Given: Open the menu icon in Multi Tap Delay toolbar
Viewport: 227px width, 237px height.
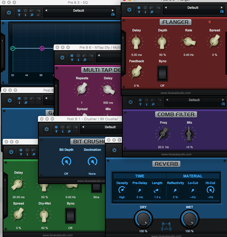Looking at the screenshot, I should click(72, 56).
